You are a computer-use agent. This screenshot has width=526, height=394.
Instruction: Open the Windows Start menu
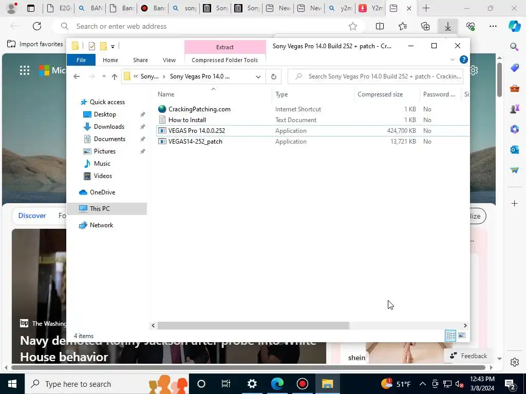(x=12, y=384)
